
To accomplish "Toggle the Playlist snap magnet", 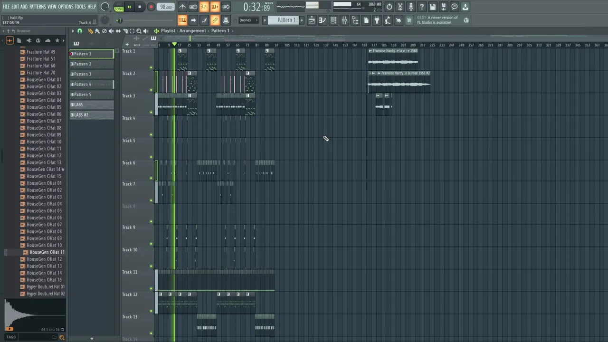I will 80,31.
